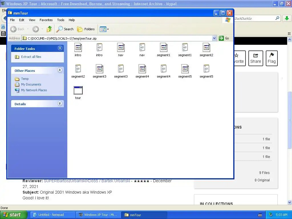Click the Mypal page scrollbar up arrow
292x219 pixels.
tap(289, 39)
